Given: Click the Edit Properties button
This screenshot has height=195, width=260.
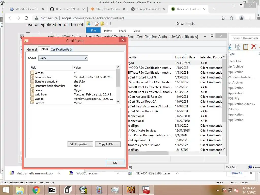Looking at the screenshot, I should [80, 144].
